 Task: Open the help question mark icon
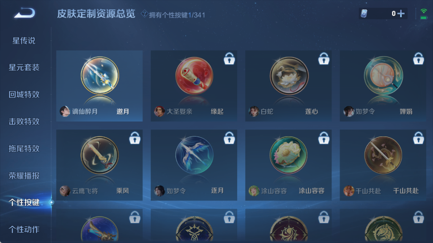144,13
